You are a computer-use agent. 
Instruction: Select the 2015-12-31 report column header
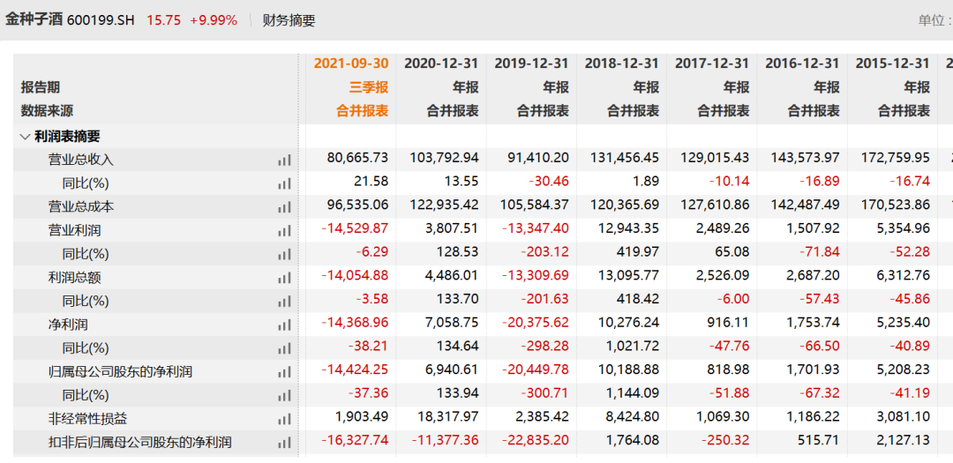tap(893, 63)
